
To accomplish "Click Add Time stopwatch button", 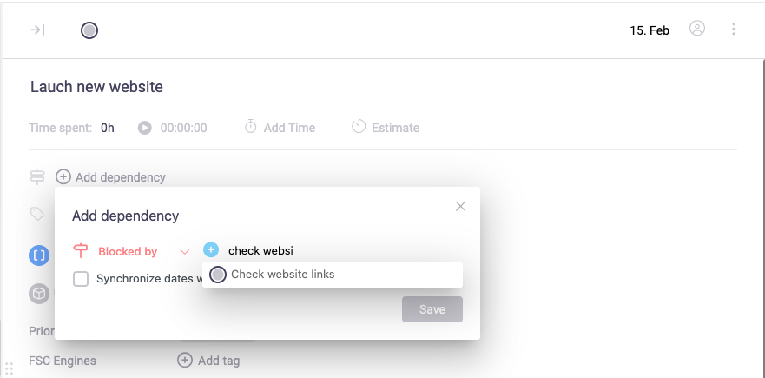I will 280,128.
